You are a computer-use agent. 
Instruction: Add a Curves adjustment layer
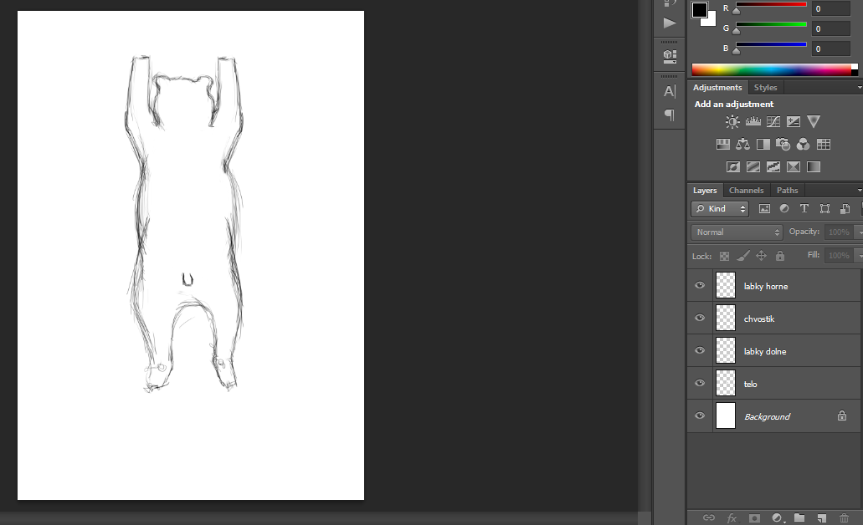coord(773,122)
